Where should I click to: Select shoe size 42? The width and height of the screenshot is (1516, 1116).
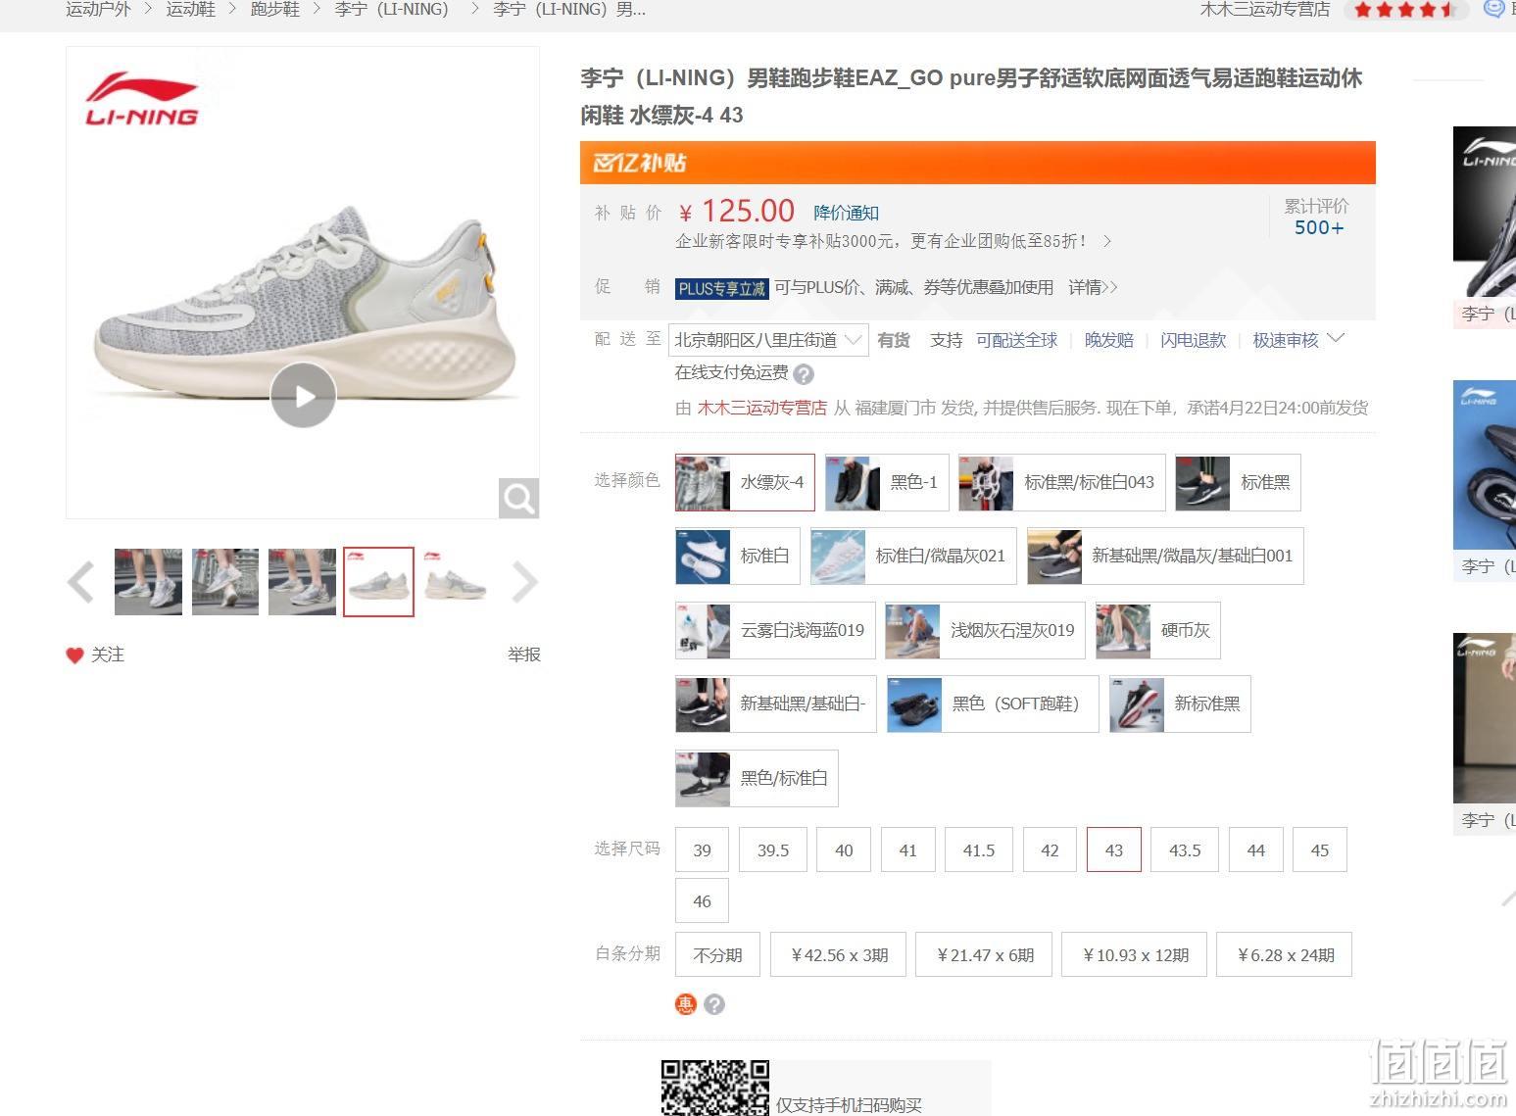pos(1051,849)
